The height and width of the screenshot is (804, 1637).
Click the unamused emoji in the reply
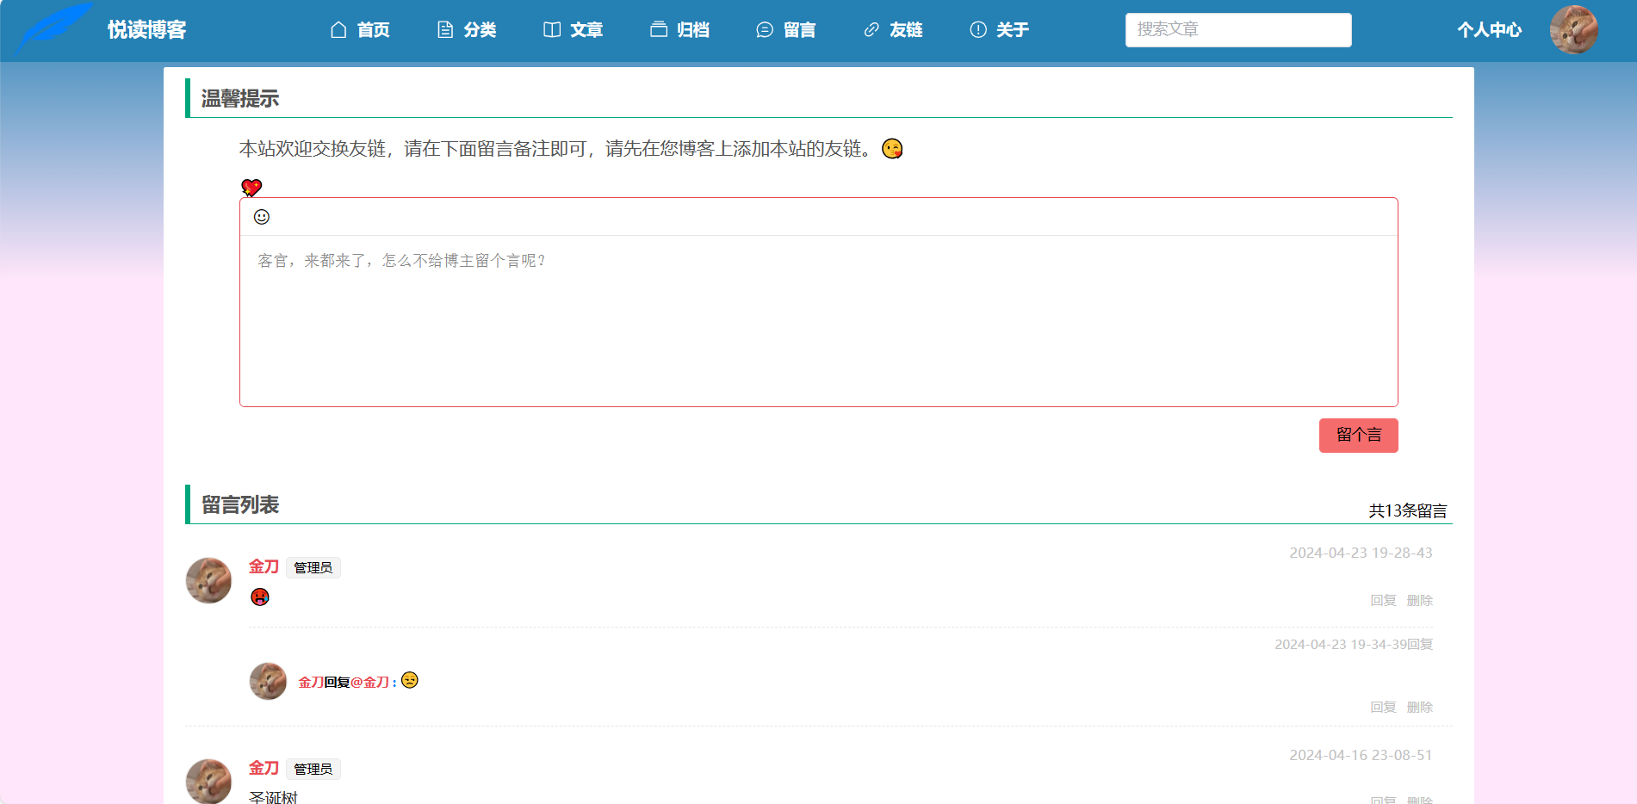pos(410,680)
